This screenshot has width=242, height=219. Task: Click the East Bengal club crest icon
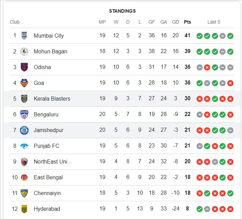click(24, 177)
